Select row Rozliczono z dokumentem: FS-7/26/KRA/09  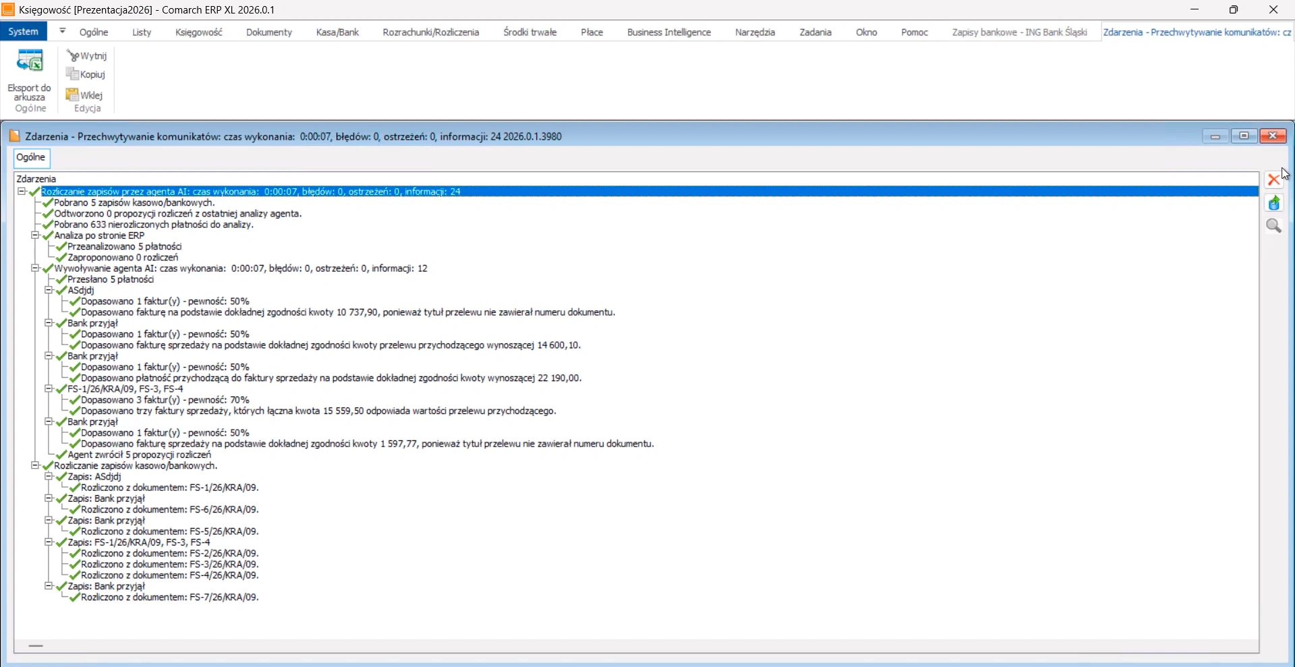click(x=170, y=597)
